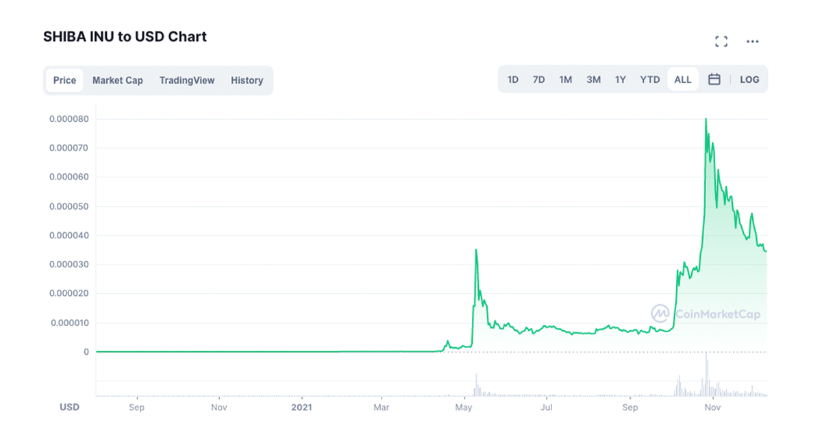Screen dimensions: 822x437
Task: Open the calendar date range picker
Action: [x=714, y=79]
